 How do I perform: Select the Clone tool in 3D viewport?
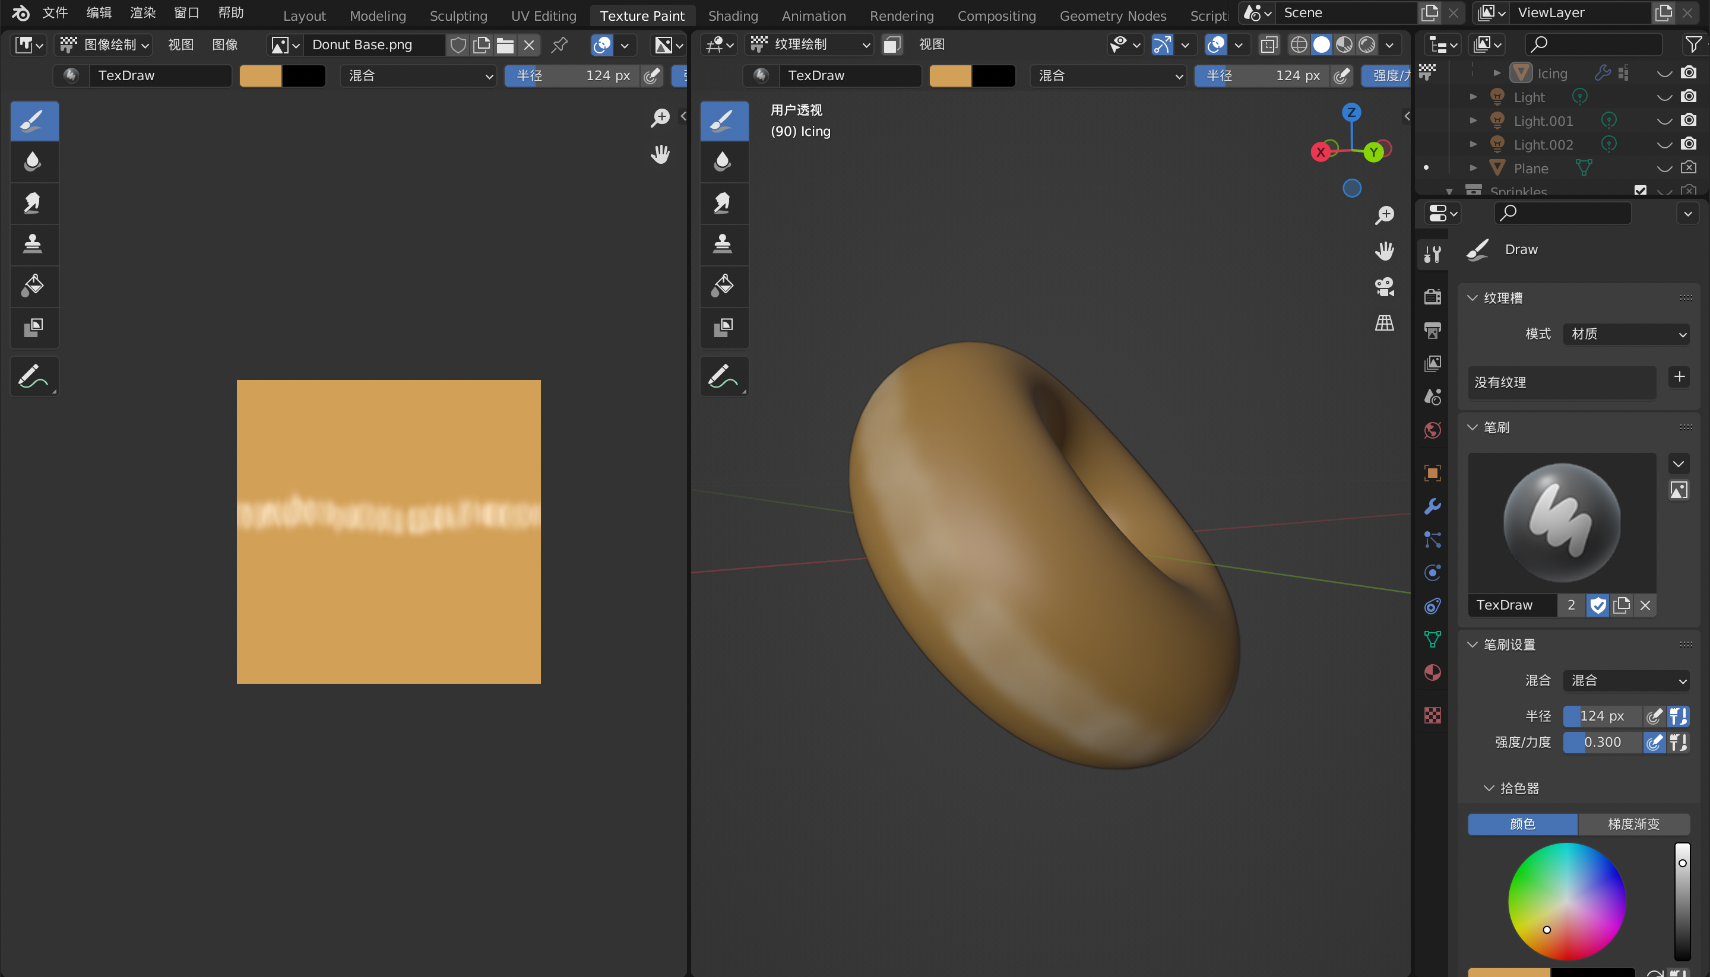point(723,245)
